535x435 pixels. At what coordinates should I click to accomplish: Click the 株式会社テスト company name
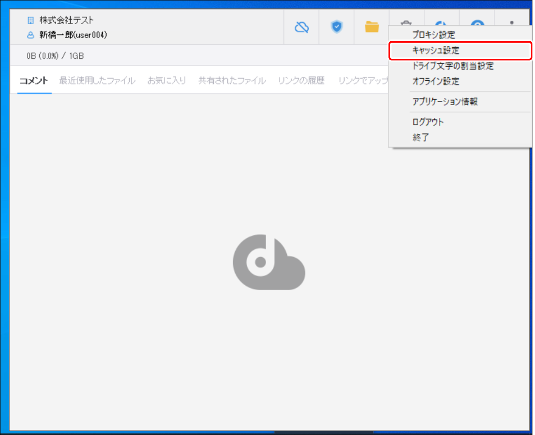point(66,20)
